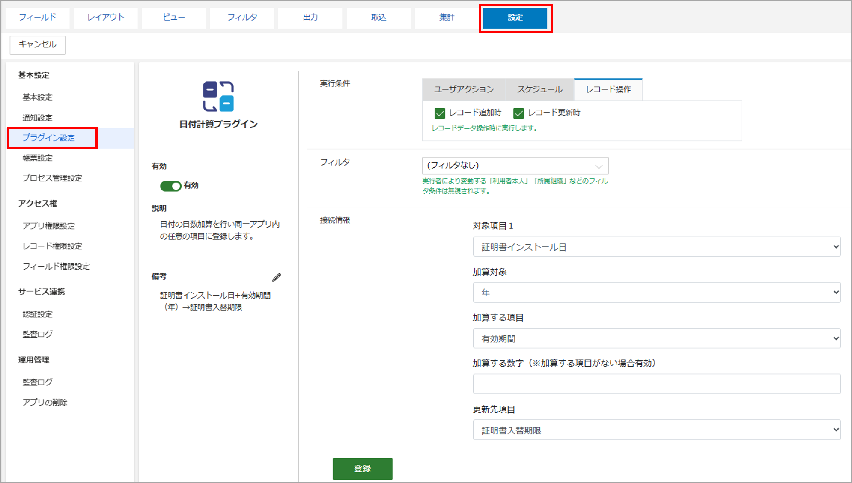
Task: Open the 加算対象 dropdown set to 年
Action: pos(657,293)
